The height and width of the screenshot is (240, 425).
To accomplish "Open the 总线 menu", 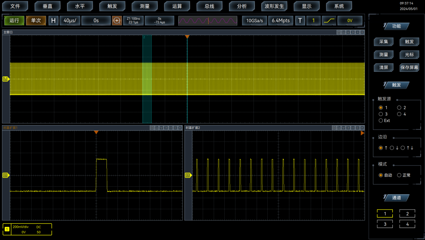I will coord(209,6).
